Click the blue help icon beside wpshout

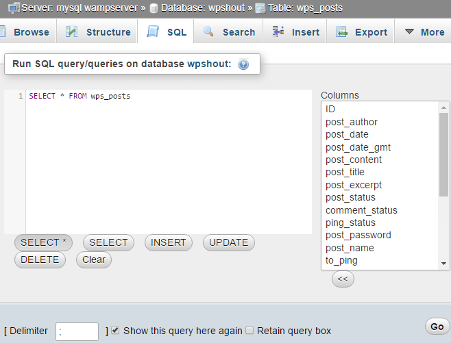pos(243,64)
